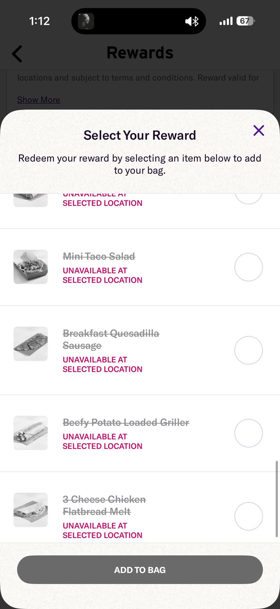Select Breakfast Quesadilla Sausage radio button
This screenshot has width=280, height=609.
tap(248, 350)
